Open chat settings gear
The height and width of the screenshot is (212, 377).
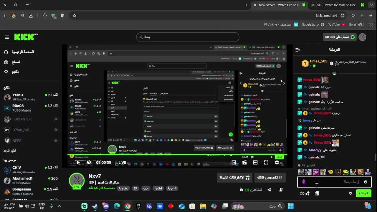350,193
